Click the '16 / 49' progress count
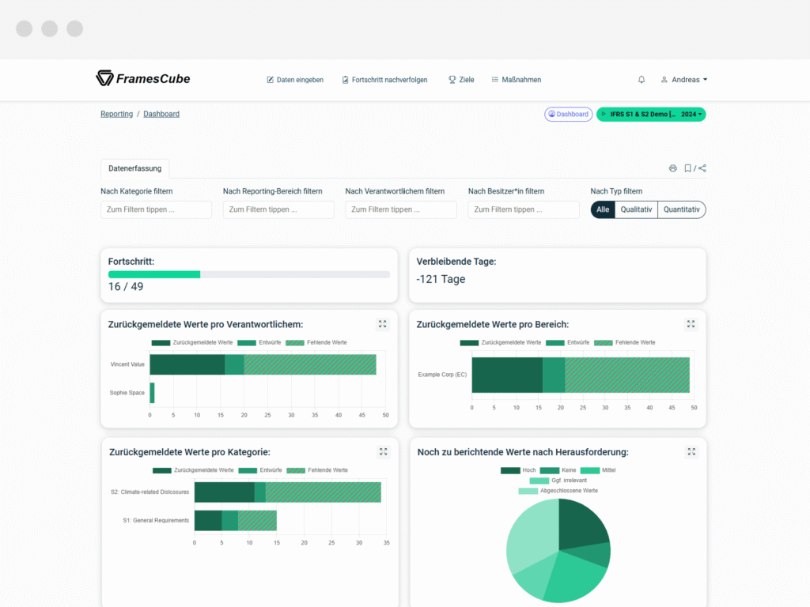Viewport: 810px width, 607px height. tap(126, 287)
